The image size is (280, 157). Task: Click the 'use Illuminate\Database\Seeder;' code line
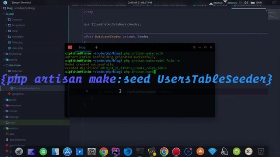pos(112,24)
